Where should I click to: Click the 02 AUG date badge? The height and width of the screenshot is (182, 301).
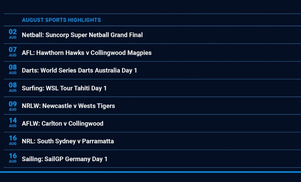(13, 34)
